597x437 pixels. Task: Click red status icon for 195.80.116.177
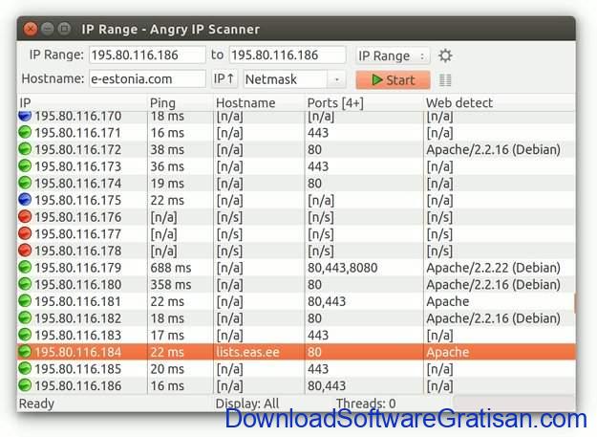click(25, 233)
